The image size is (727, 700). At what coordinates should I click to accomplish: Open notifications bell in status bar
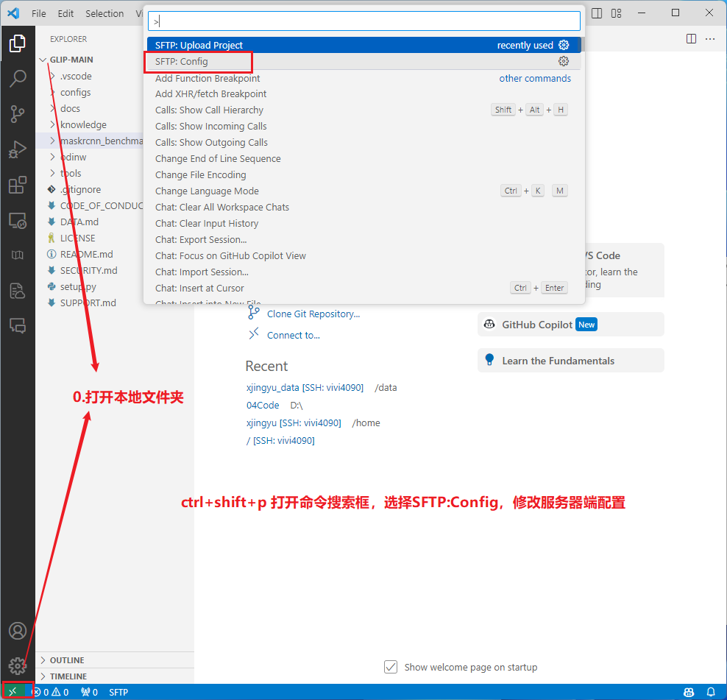(x=711, y=692)
